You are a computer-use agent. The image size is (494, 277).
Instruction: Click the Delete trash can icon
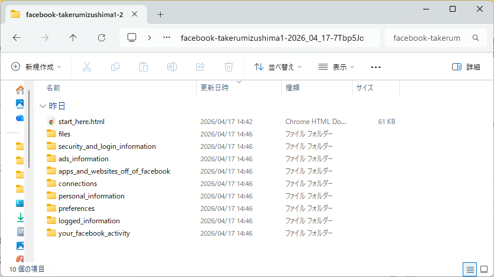coord(229,67)
